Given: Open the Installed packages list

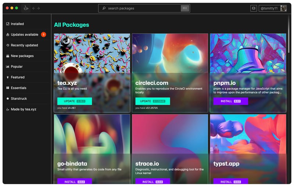Looking at the screenshot, I should pyautogui.click(x=17, y=24).
